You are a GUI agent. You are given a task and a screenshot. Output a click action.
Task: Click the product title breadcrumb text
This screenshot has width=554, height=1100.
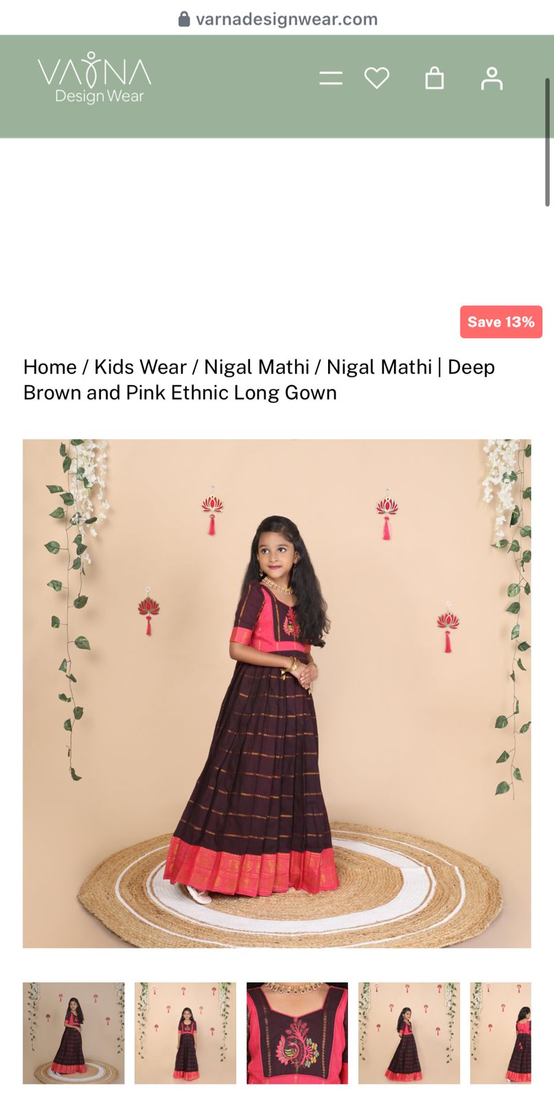point(259,379)
